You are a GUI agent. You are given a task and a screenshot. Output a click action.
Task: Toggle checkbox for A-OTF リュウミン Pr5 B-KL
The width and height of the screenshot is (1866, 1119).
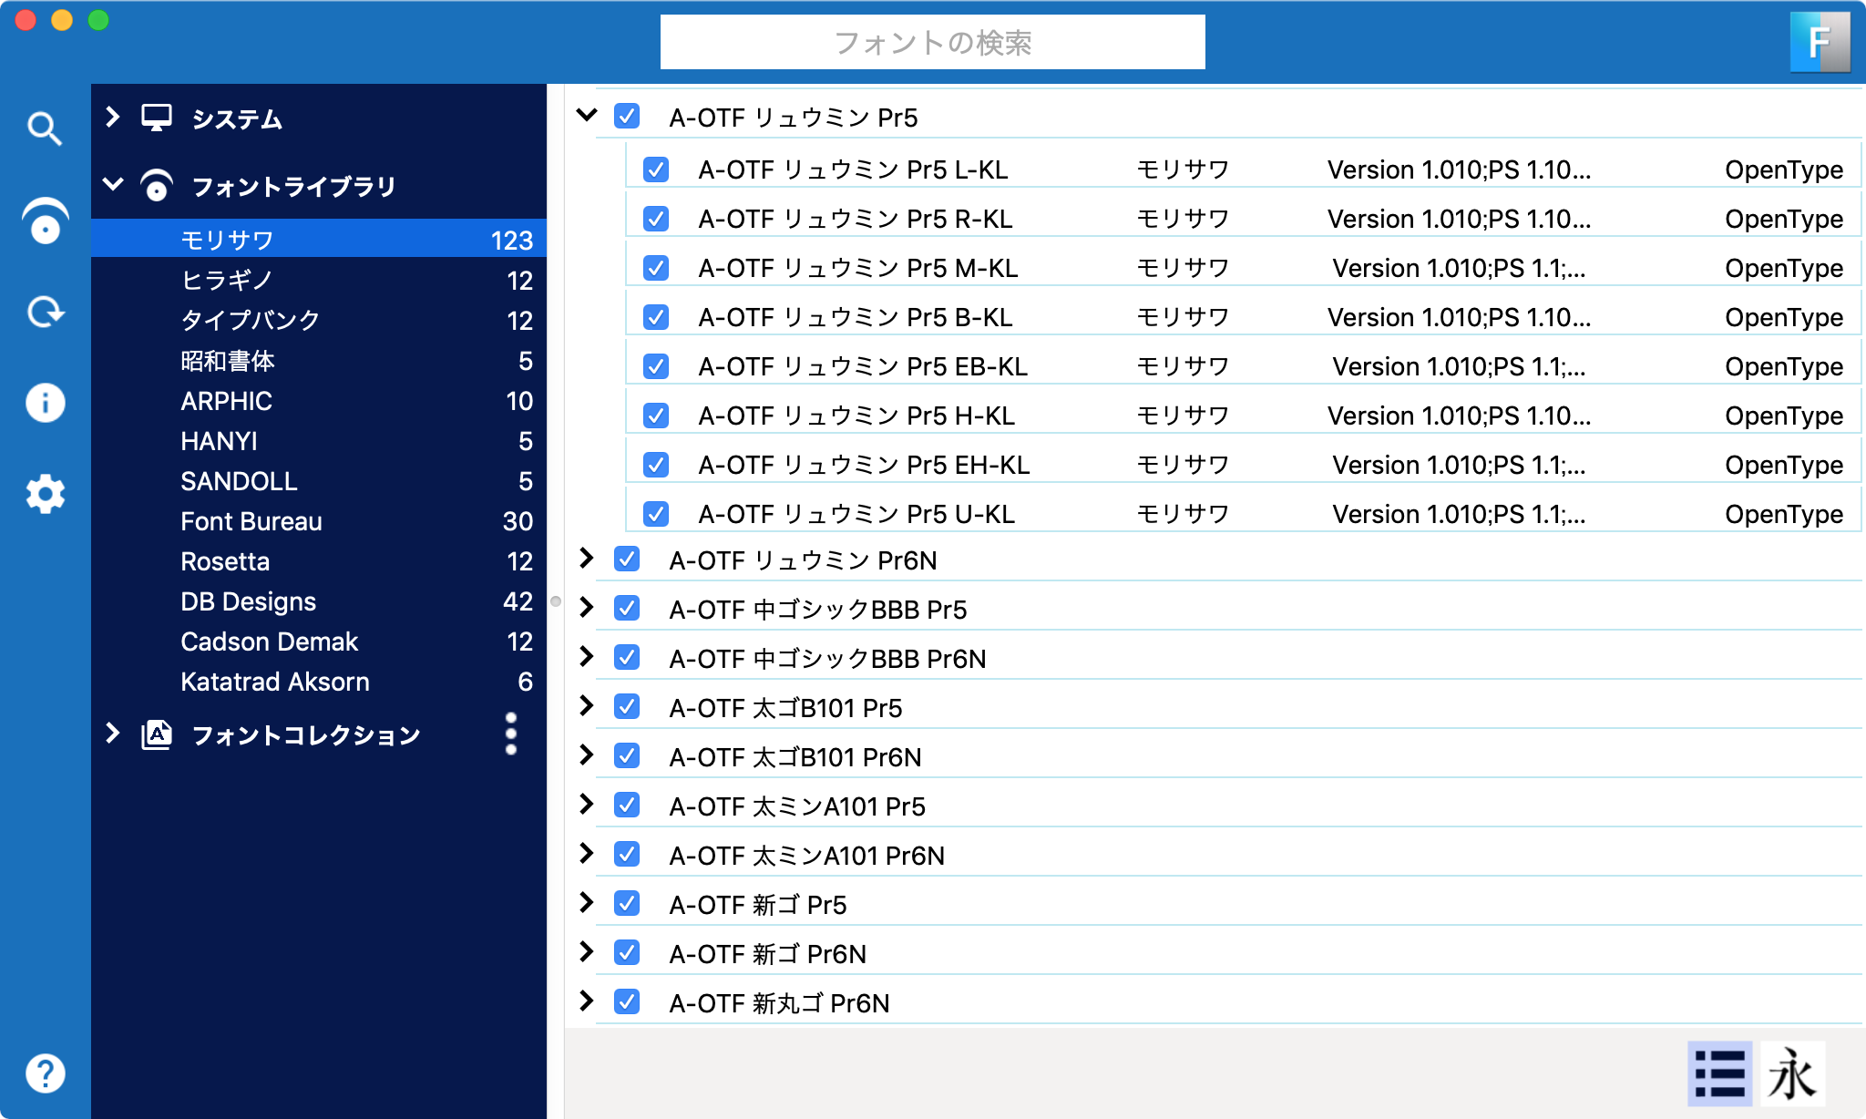tap(656, 317)
